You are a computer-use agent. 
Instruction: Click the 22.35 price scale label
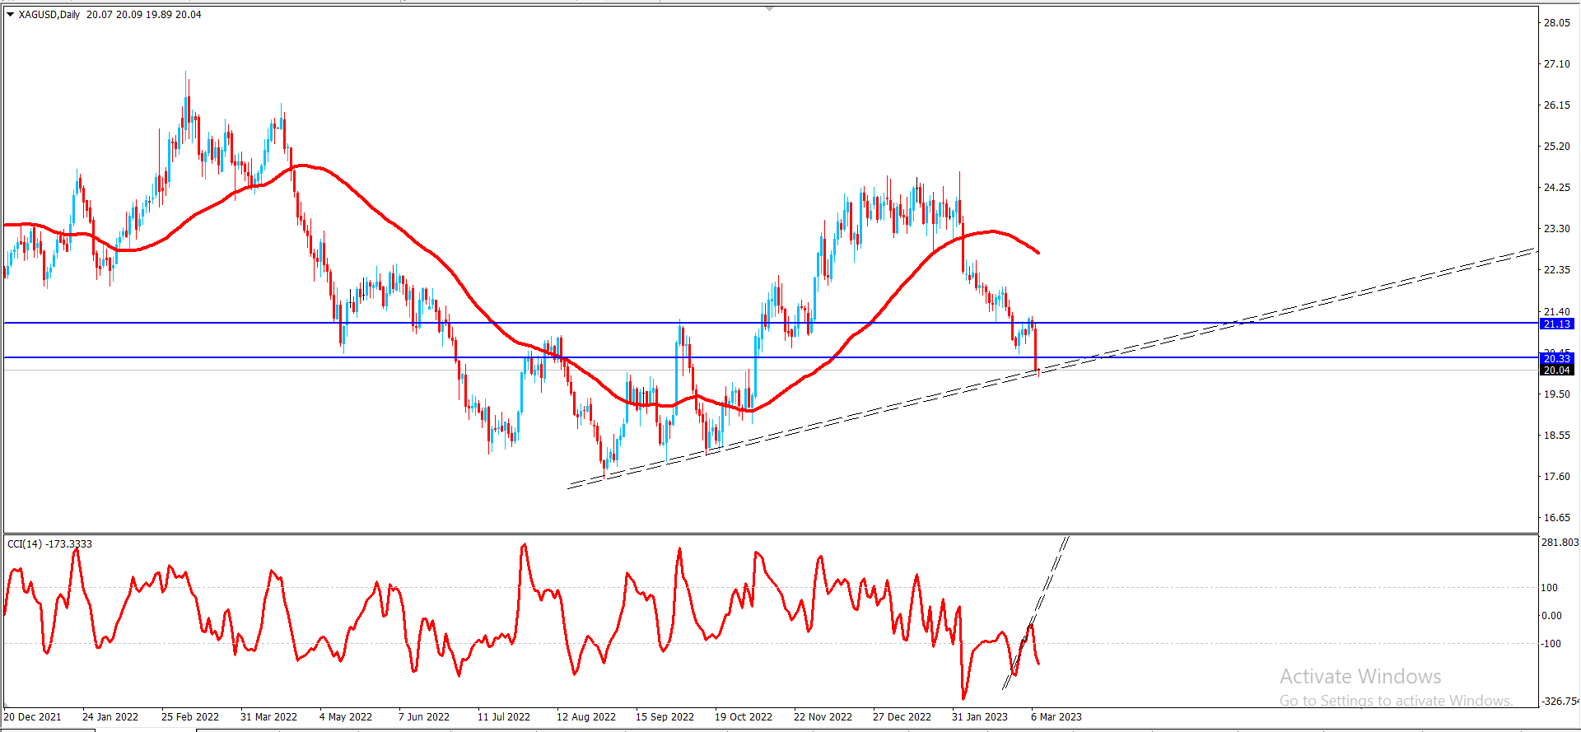(x=1556, y=270)
